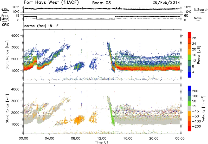Click the '08:00' time axis tick label
208x144 pixels.
click(x=76, y=139)
